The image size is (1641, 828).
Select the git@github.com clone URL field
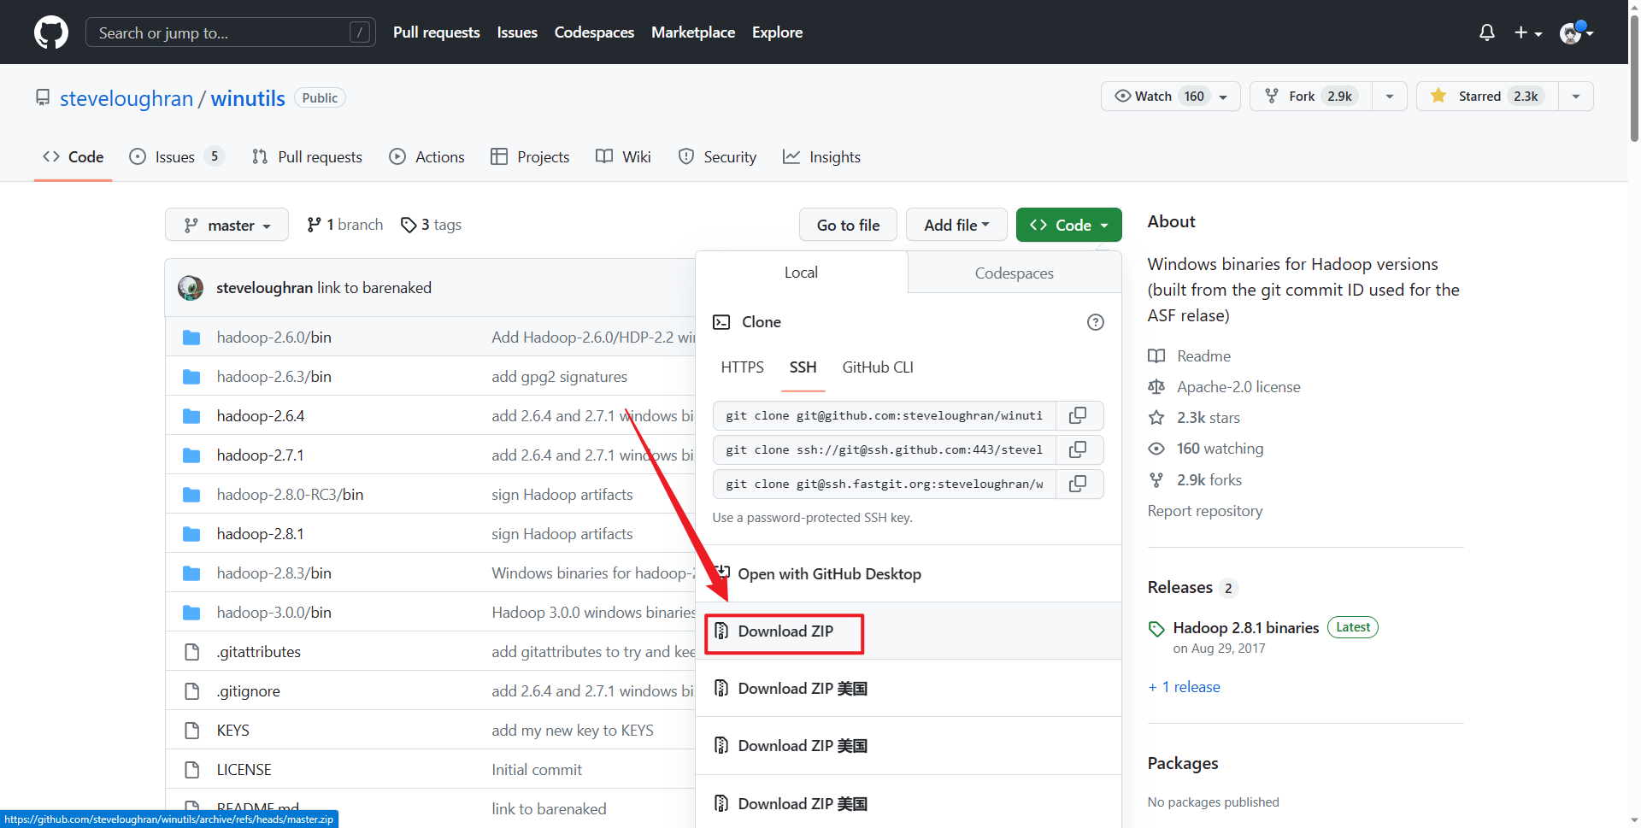pyautogui.click(x=885, y=415)
